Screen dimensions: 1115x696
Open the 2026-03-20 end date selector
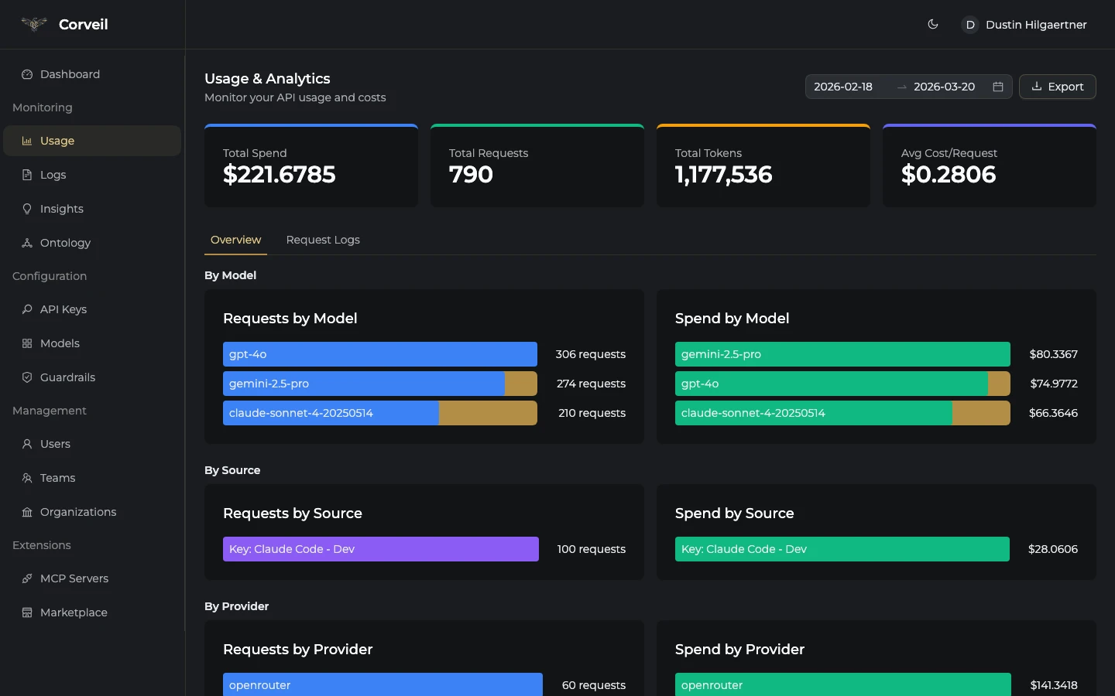(943, 87)
